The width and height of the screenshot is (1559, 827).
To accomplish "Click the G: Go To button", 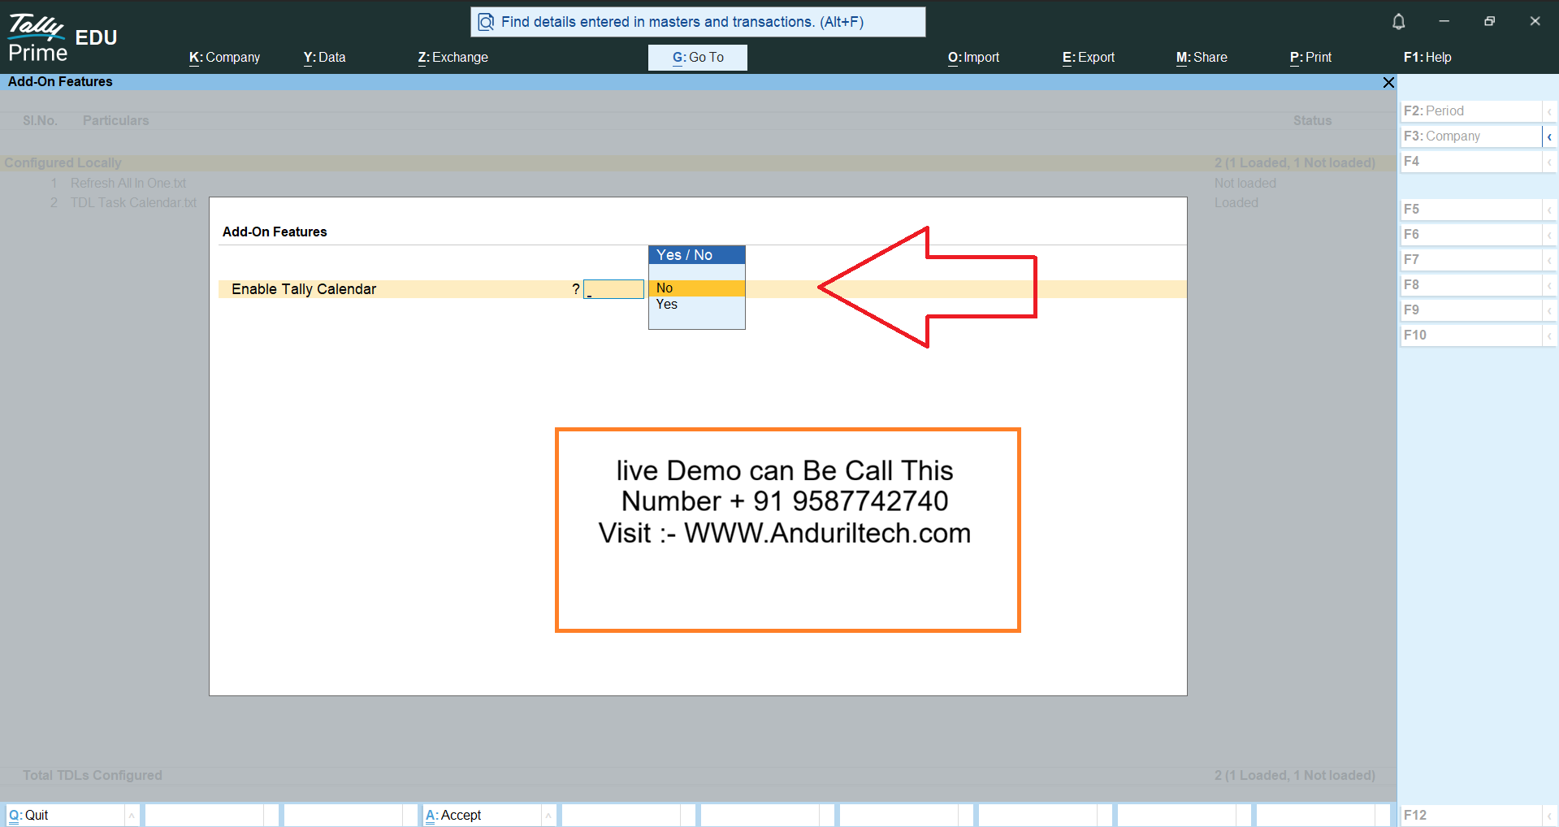I will [698, 58].
